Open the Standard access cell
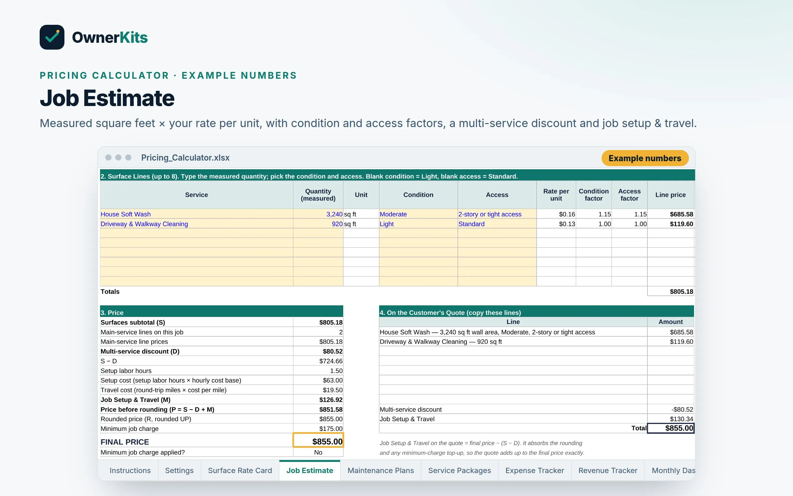The width and height of the screenshot is (793, 496). click(x=497, y=224)
